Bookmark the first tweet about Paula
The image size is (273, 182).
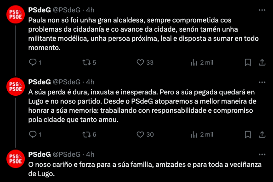click(248, 62)
